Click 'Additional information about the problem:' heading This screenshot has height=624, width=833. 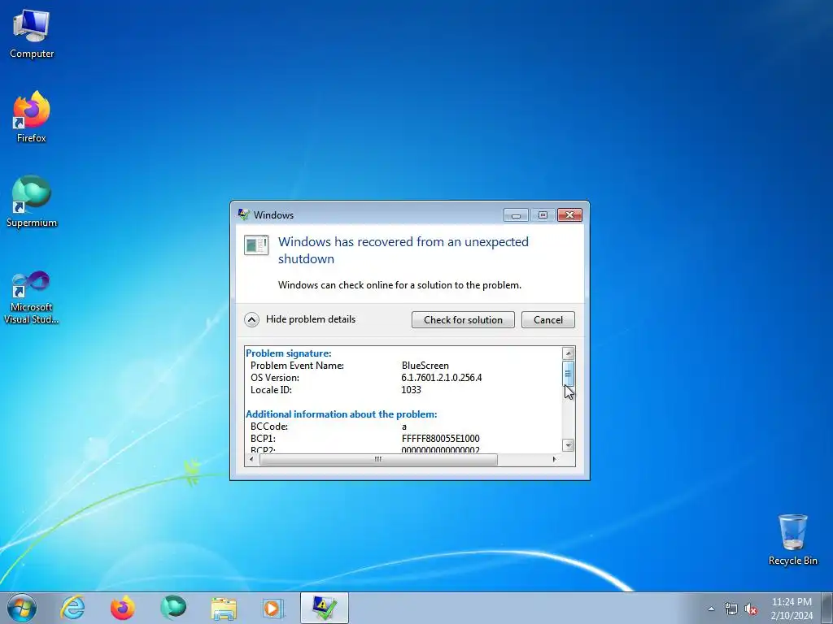click(341, 414)
